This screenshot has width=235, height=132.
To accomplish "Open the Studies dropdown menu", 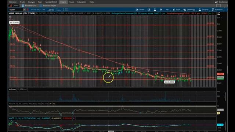I will coord(204,10).
